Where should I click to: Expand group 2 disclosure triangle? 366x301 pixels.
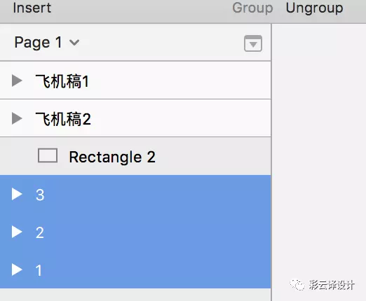click(x=17, y=232)
